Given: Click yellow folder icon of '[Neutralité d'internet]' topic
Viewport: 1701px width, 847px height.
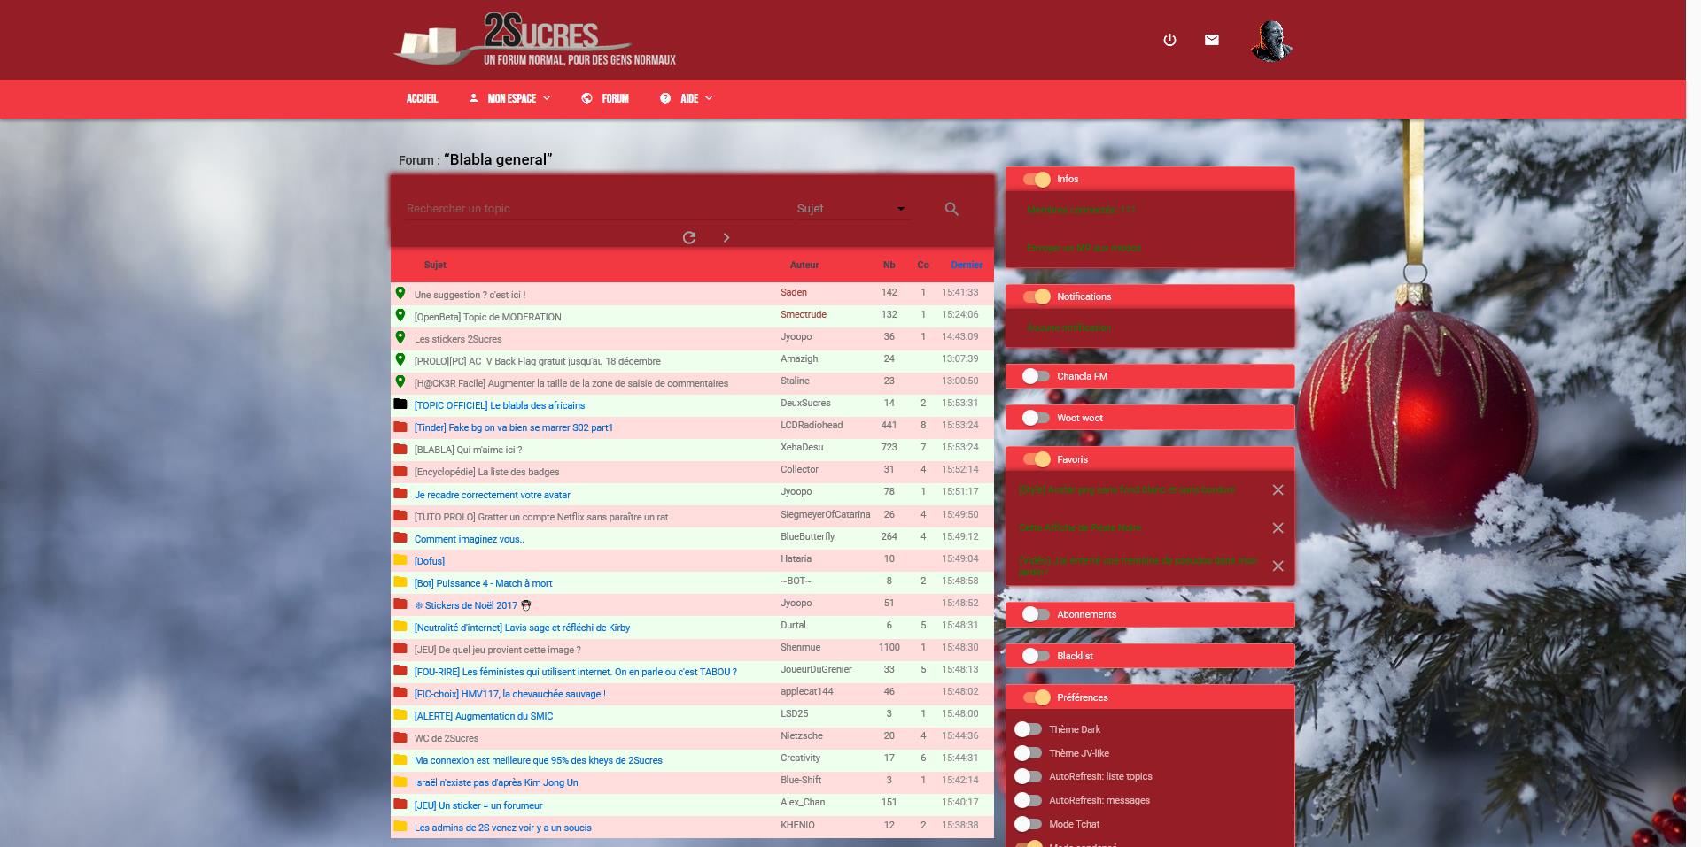Looking at the screenshot, I should pyautogui.click(x=400, y=626).
